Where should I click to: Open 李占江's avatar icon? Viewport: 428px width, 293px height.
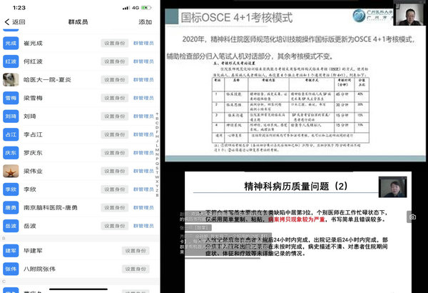pyautogui.click(x=11, y=134)
